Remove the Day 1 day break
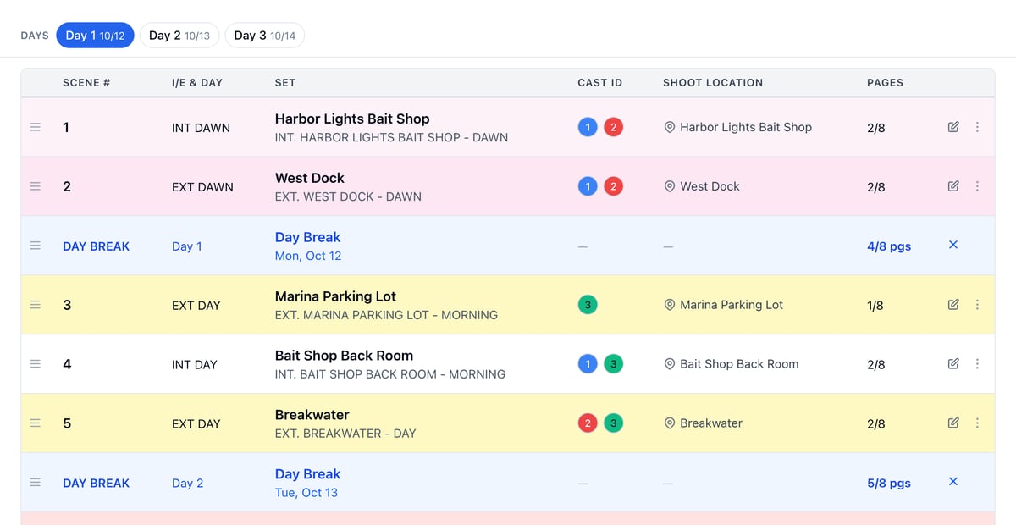1016x525 pixels. (x=953, y=245)
